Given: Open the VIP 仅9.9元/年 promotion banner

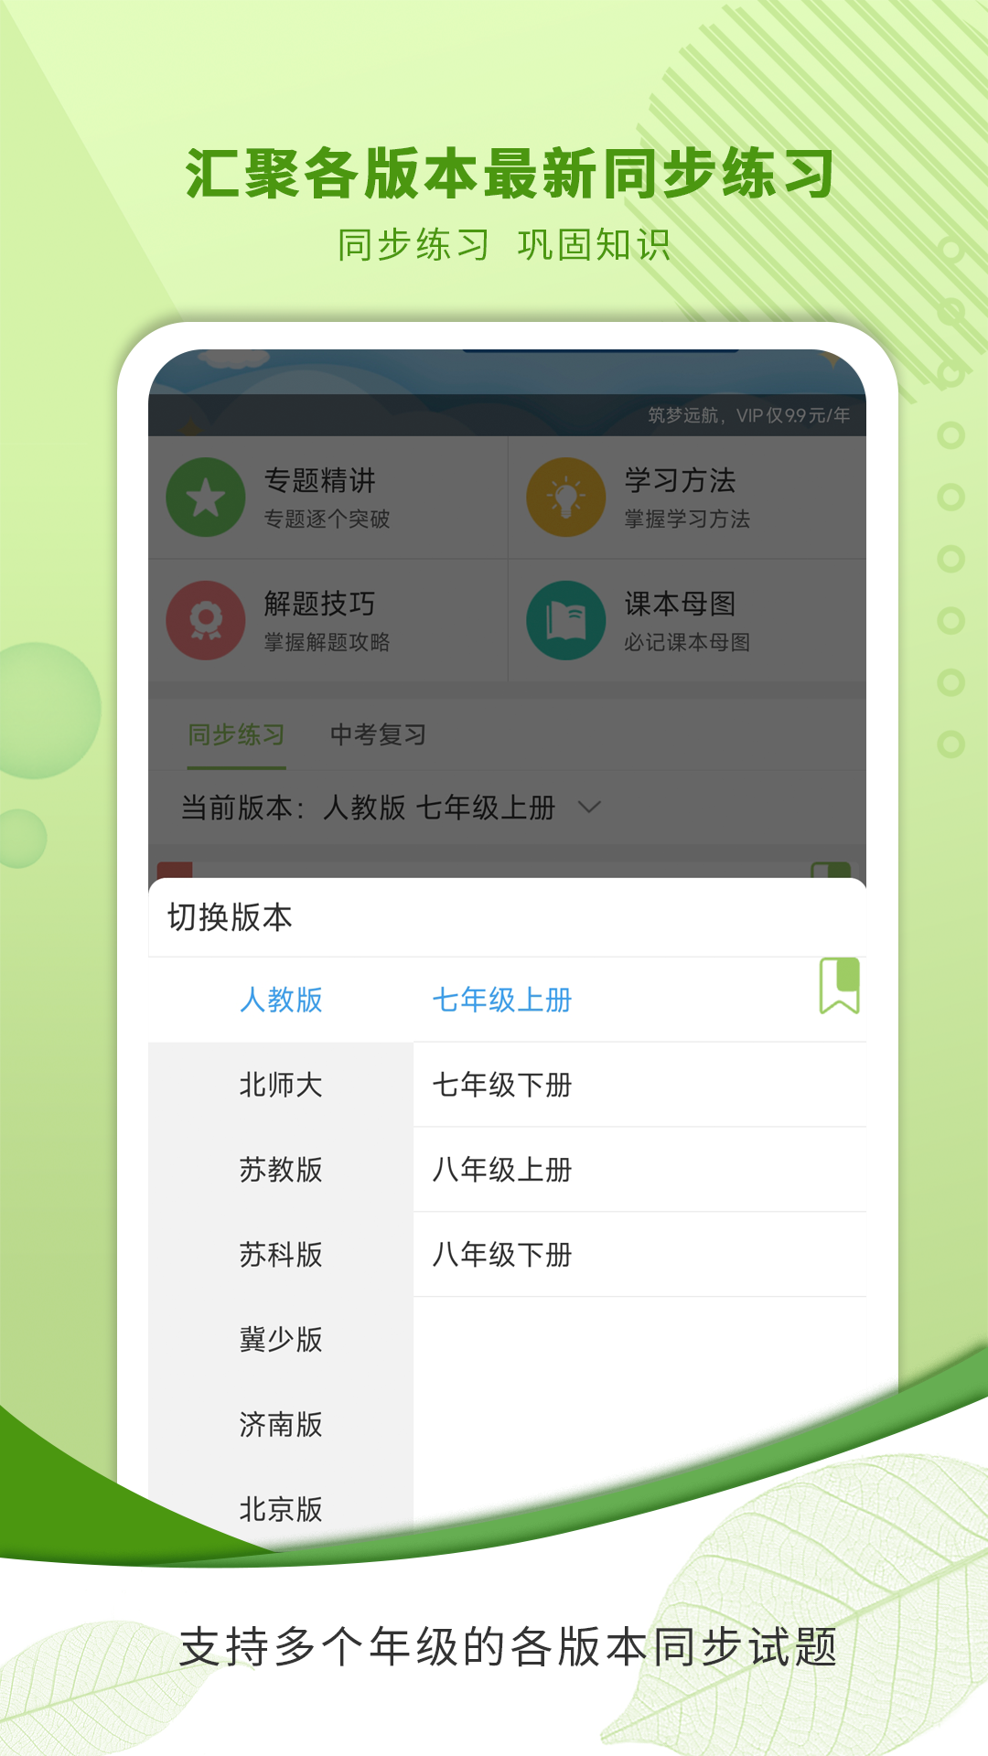Looking at the screenshot, I should 749,415.
